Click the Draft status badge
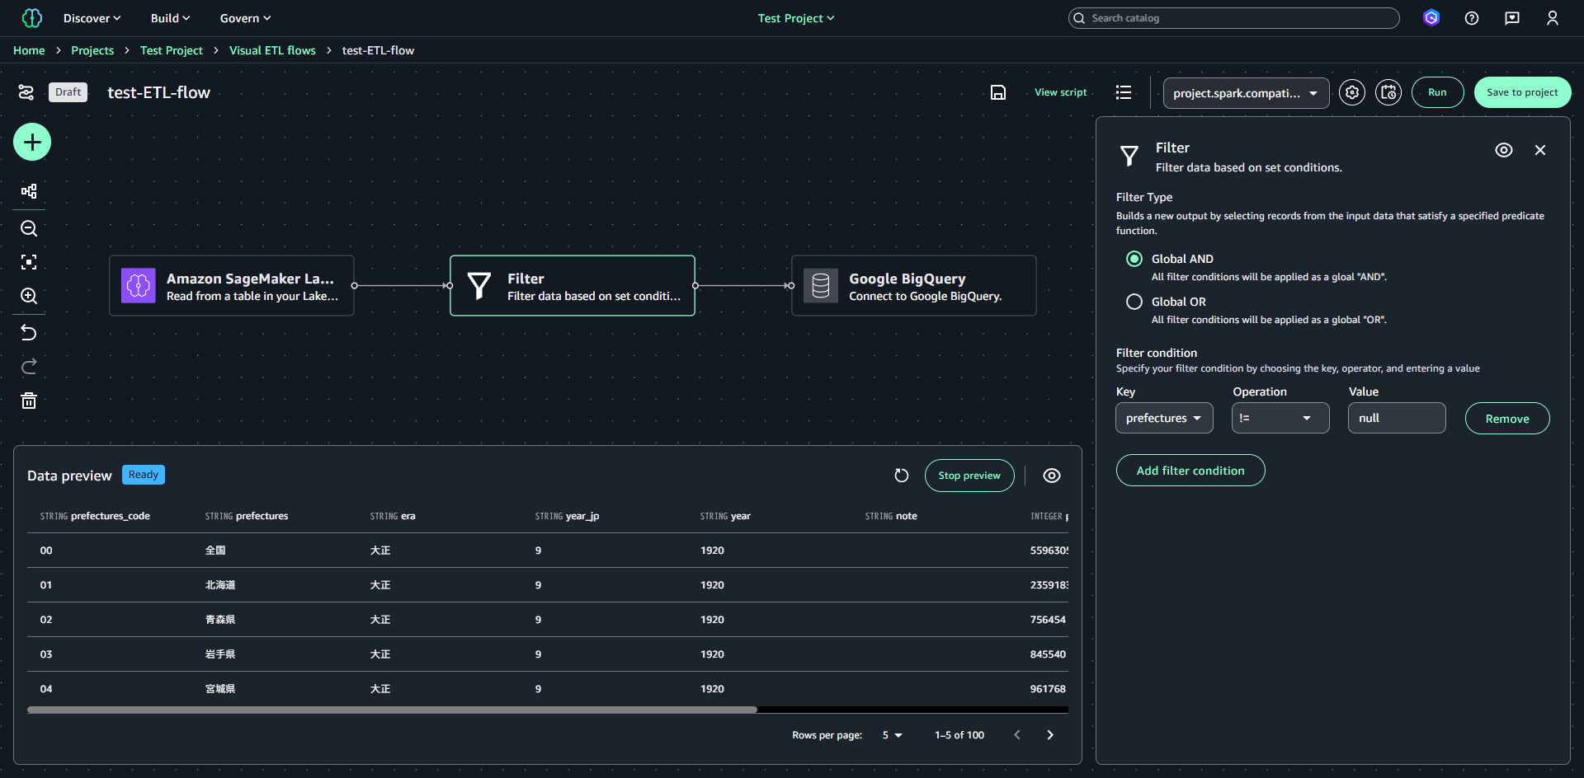This screenshot has height=778, width=1584. [68, 92]
